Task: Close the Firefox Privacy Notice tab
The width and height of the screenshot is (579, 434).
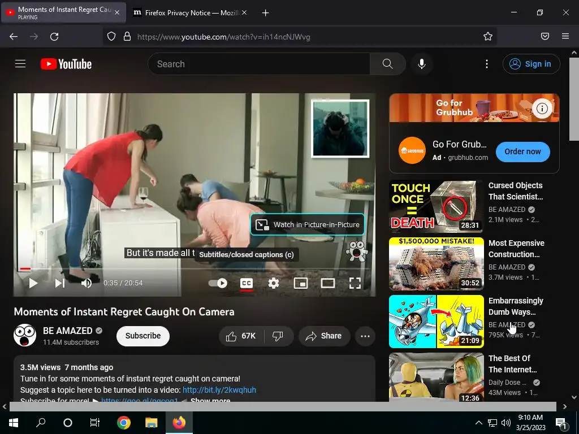Action: point(244,12)
